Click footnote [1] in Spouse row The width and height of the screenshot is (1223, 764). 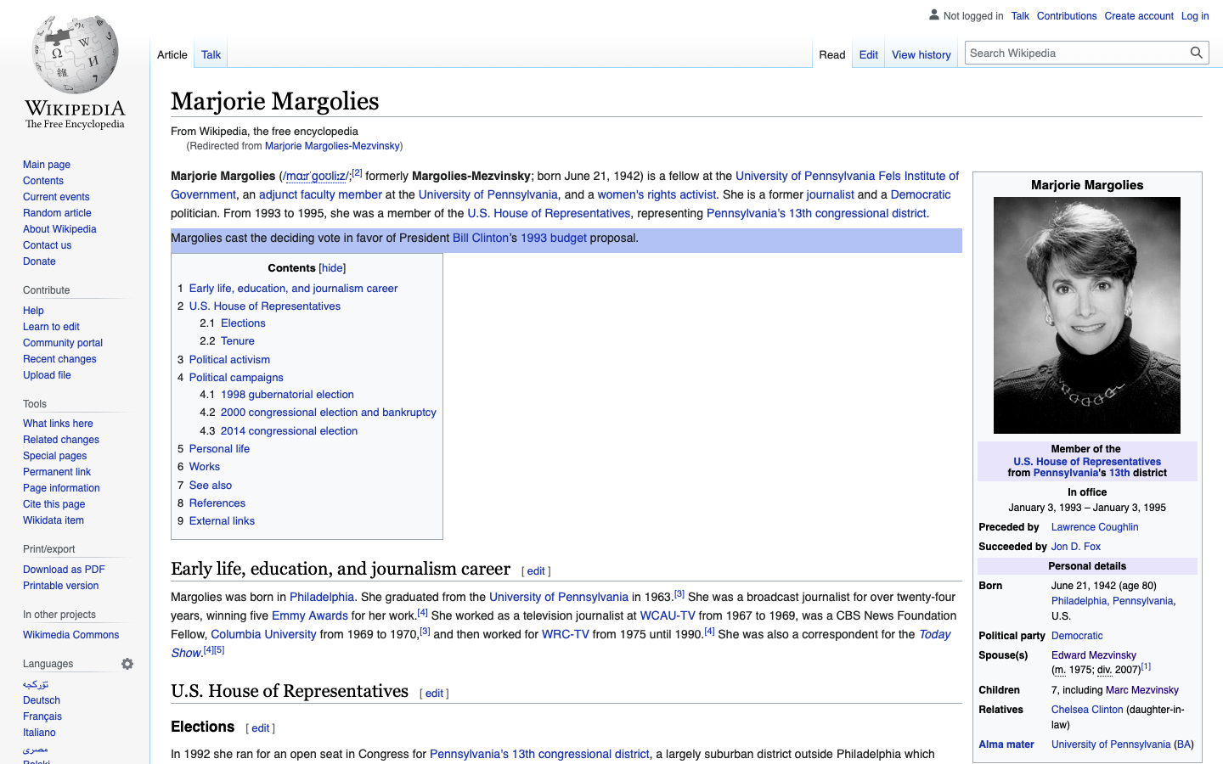[1146, 666]
